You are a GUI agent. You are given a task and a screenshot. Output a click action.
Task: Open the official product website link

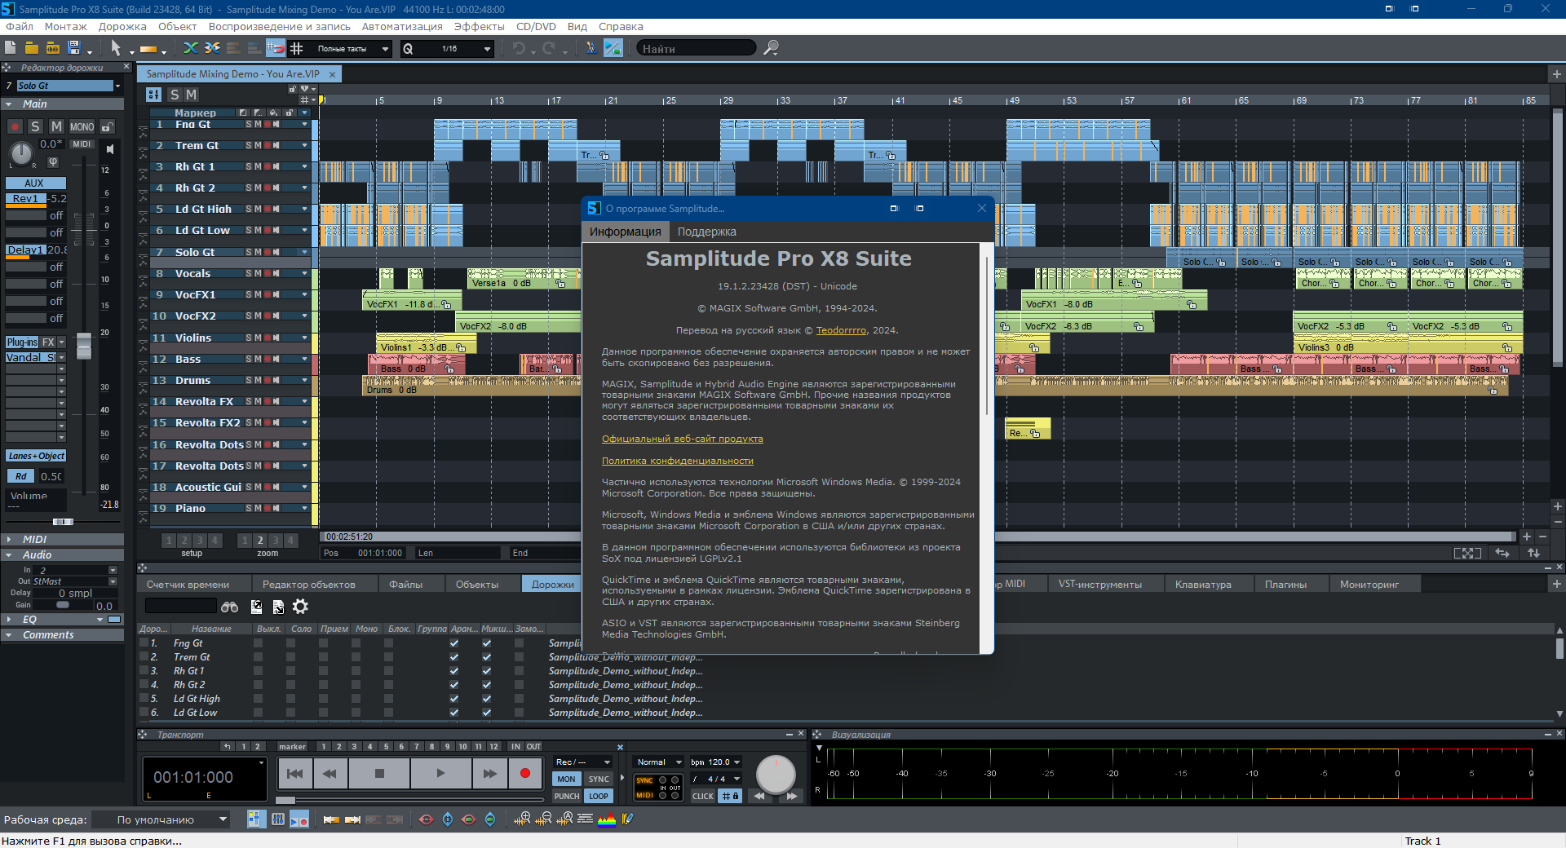click(x=683, y=439)
